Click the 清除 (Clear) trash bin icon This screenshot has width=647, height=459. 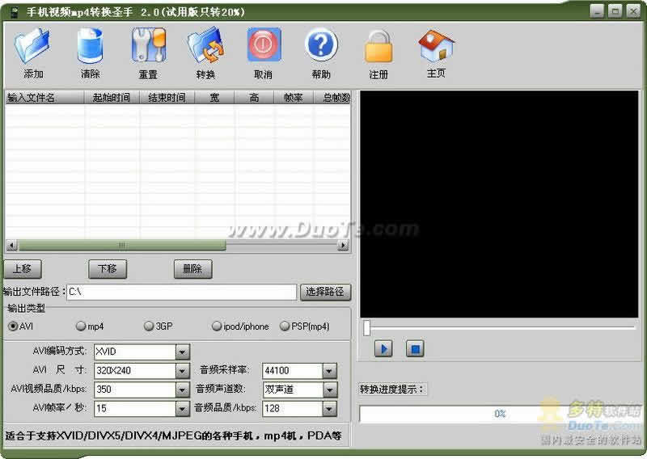(x=90, y=45)
